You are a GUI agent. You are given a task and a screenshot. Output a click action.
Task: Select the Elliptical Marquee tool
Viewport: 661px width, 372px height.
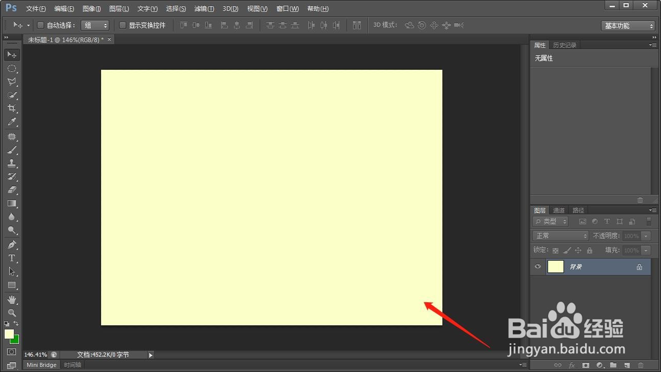click(12, 68)
